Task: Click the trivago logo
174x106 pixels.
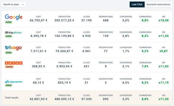Action: tap(13, 48)
